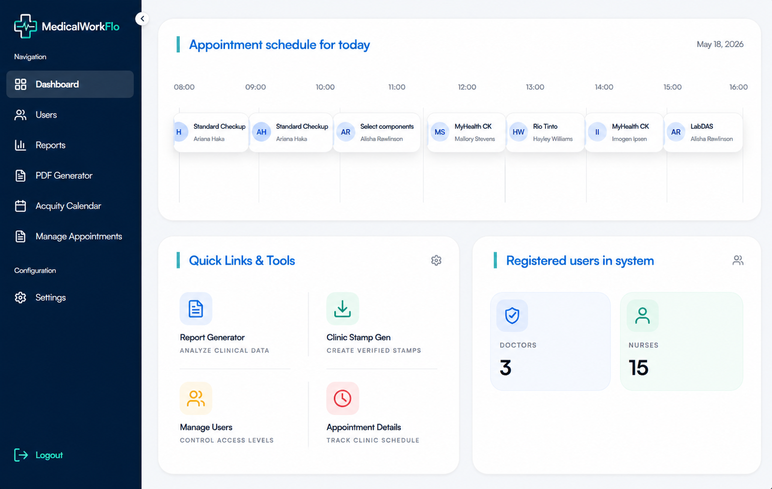
Task: Click the Manage Appointments document icon
Action: (21, 236)
